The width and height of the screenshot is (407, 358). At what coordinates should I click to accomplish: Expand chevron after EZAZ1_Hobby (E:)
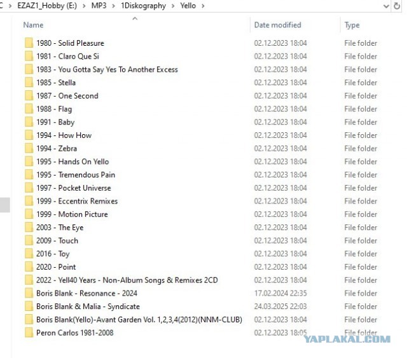[84, 6]
